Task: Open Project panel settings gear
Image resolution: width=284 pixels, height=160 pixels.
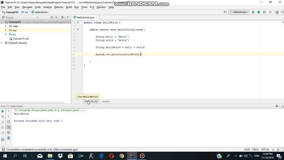Action: click(x=63, y=17)
